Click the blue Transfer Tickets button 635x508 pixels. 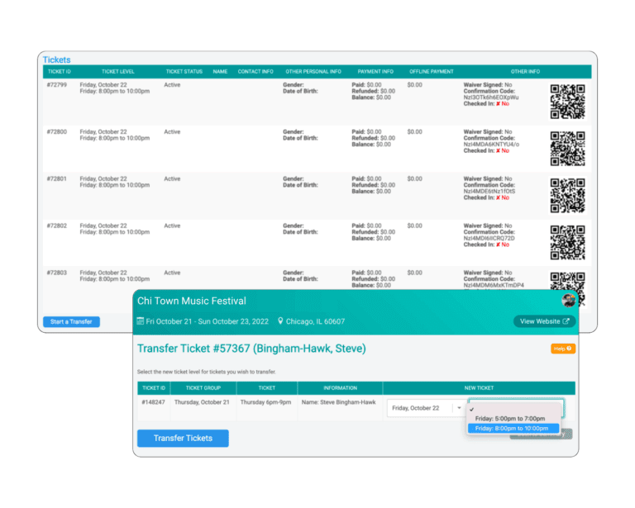pyautogui.click(x=183, y=438)
